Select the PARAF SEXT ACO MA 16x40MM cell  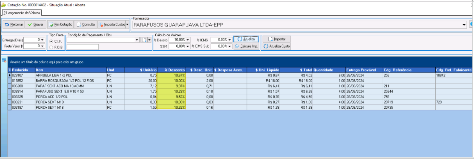click(71, 86)
